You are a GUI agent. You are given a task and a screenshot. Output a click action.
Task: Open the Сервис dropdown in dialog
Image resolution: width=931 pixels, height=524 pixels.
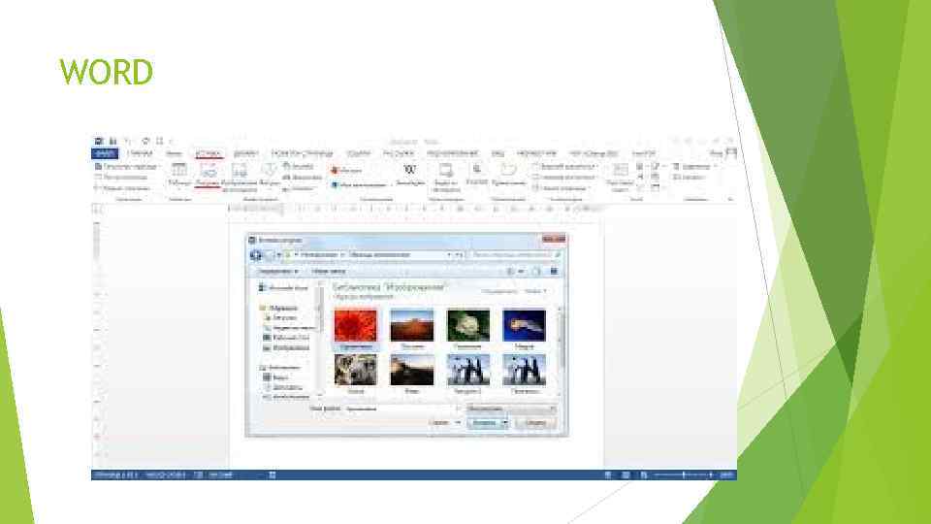point(445,423)
